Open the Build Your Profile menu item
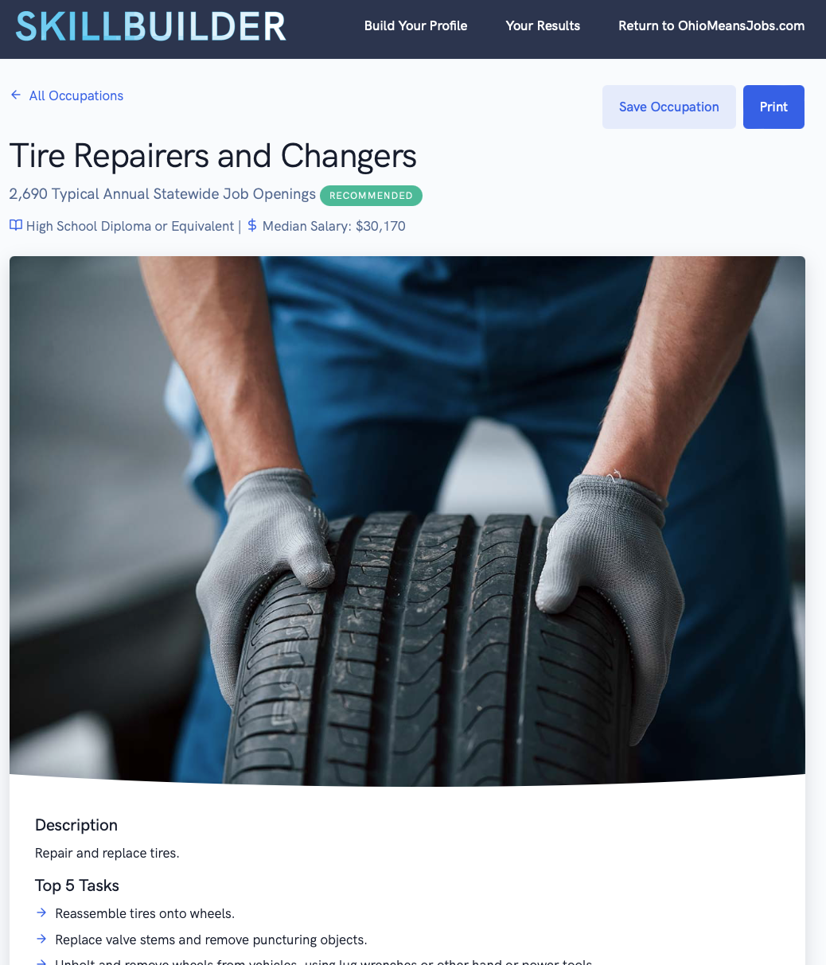 coord(415,25)
